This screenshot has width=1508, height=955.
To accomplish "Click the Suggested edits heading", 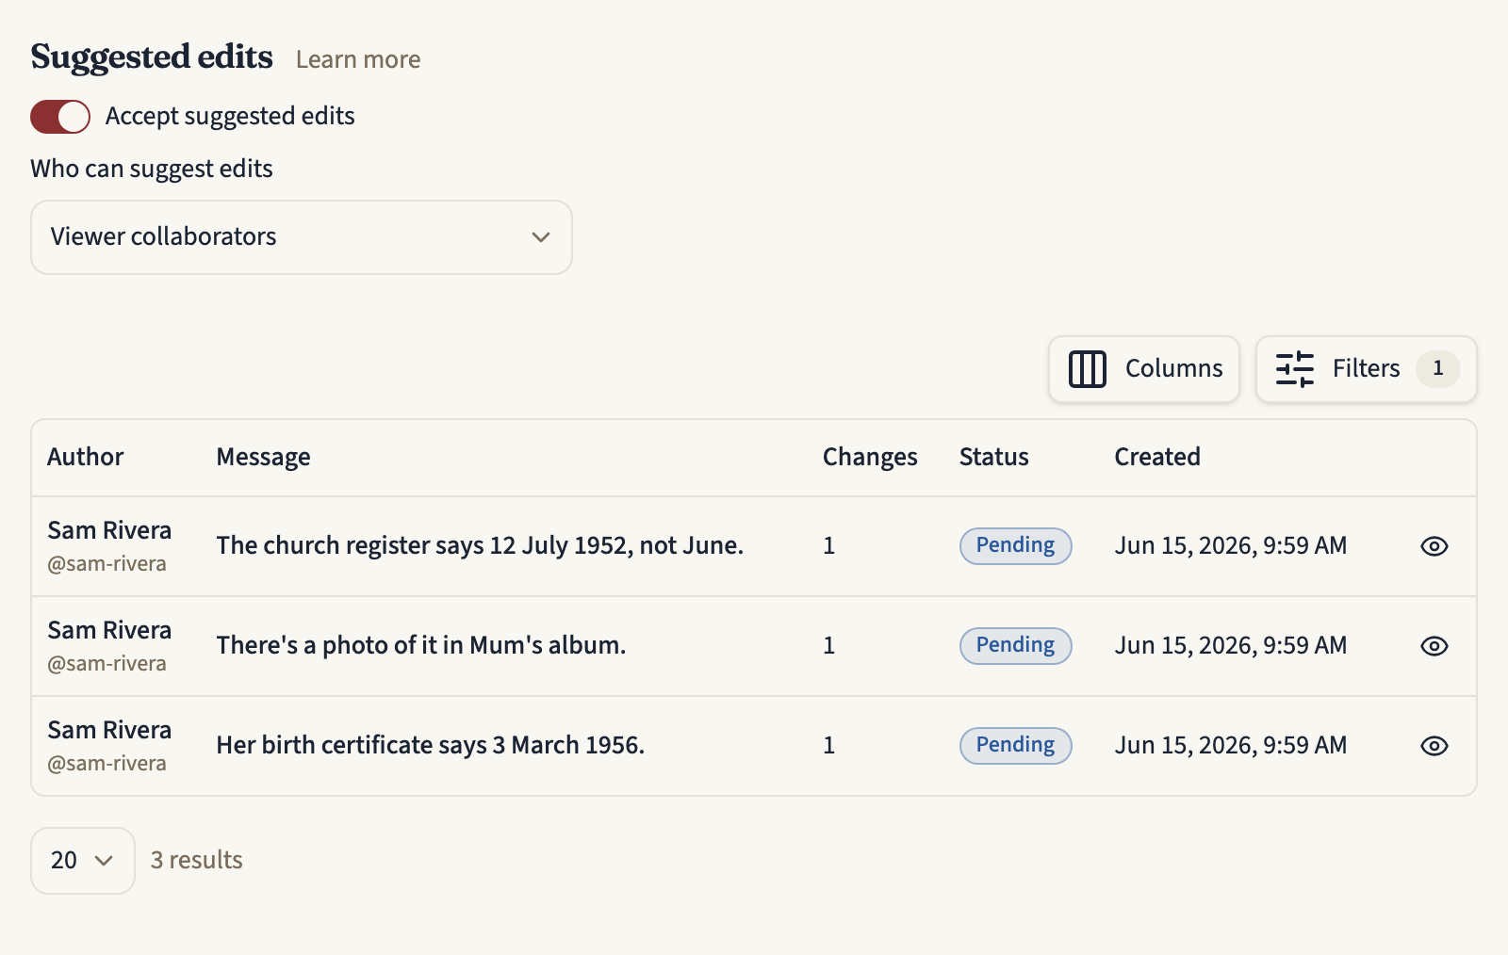I will (x=152, y=57).
